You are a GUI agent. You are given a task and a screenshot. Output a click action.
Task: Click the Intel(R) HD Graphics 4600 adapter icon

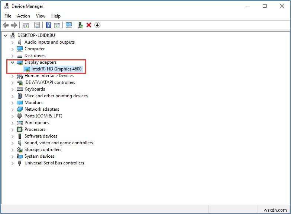(27, 69)
